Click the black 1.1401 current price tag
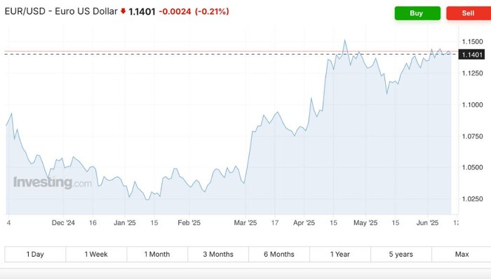Viewport: 491px width, 279px height. click(471, 55)
